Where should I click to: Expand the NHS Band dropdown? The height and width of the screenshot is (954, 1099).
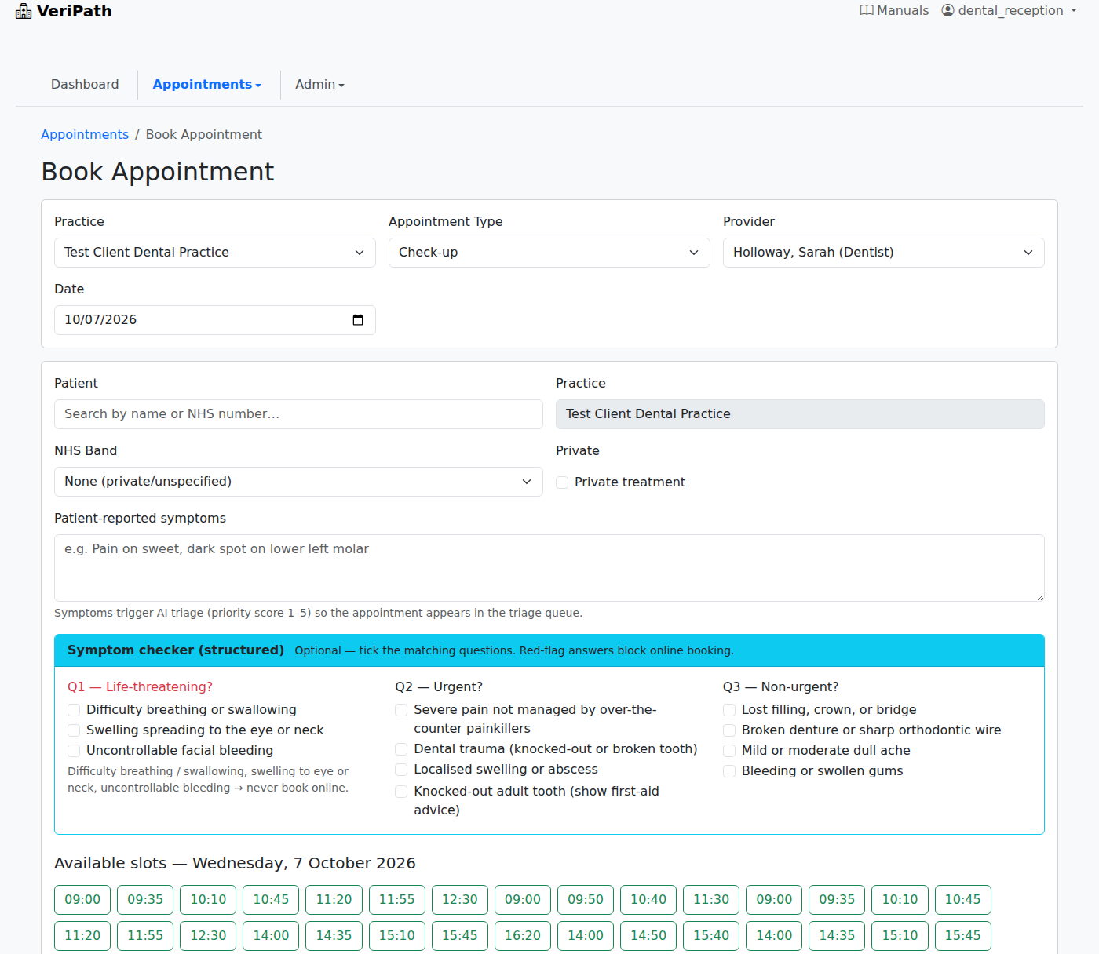click(x=298, y=482)
